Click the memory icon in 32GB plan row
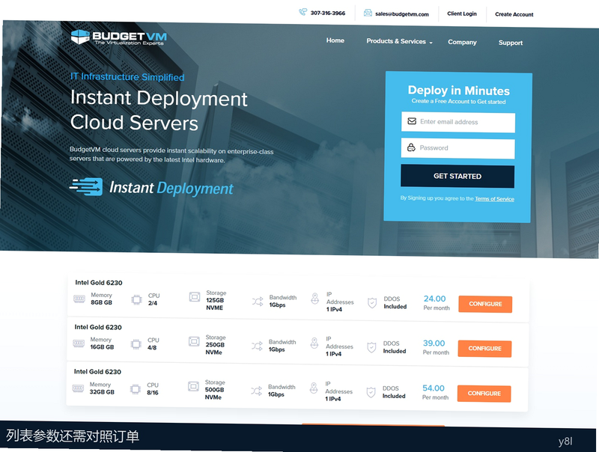 click(78, 388)
